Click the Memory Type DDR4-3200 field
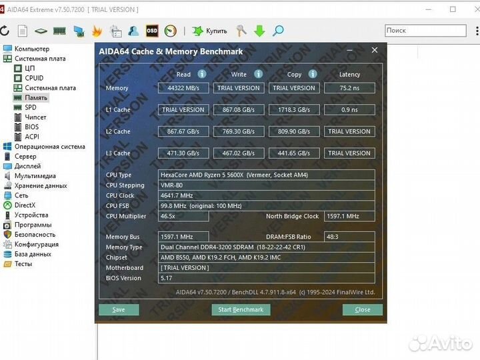Viewport: 480px width, 360px height. coord(266,247)
